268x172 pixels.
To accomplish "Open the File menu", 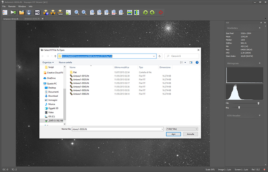I will click(x=4, y=6).
